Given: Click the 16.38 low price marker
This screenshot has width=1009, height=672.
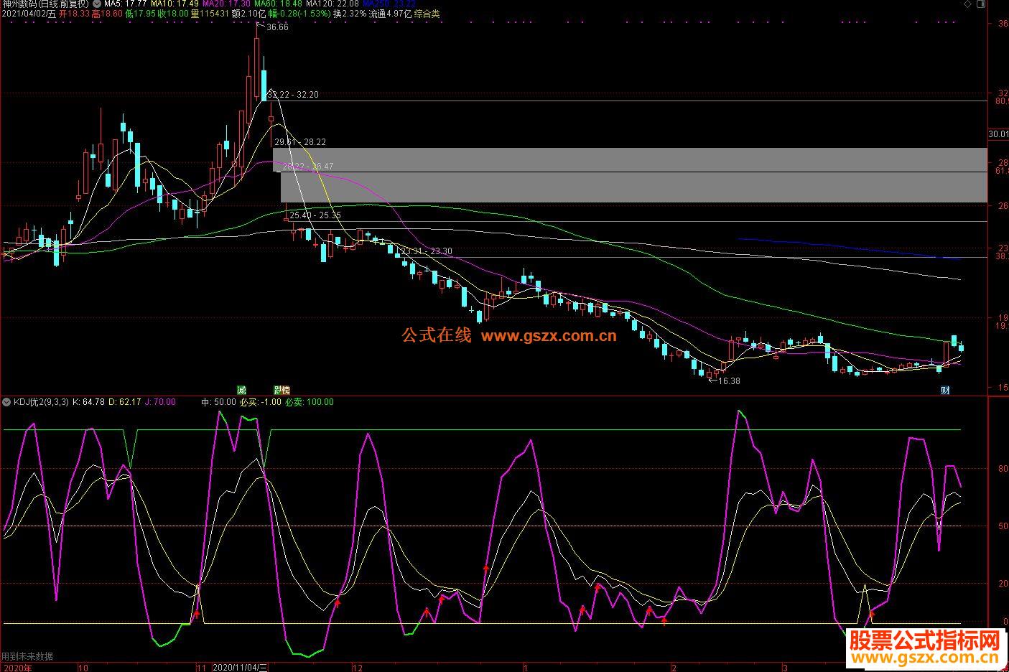Looking at the screenshot, I should [728, 381].
